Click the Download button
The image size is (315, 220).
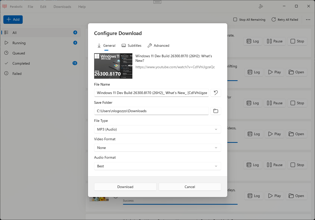[125, 187]
